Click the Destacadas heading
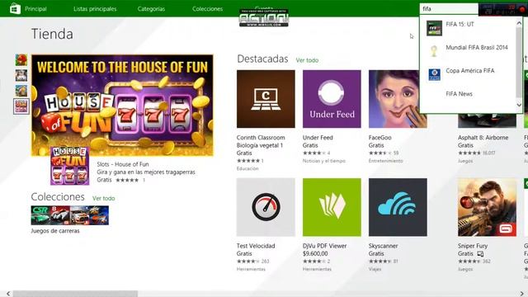528x297 pixels. pos(262,59)
